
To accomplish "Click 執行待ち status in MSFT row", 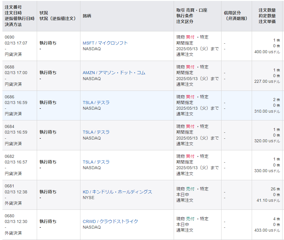I will [48, 43].
